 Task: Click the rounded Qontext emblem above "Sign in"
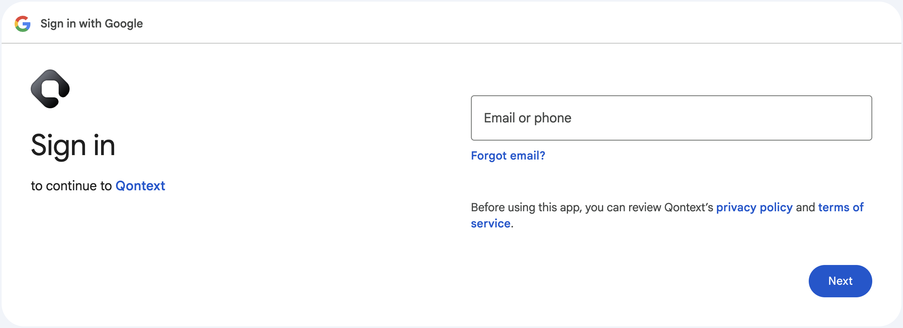[x=50, y=88]
